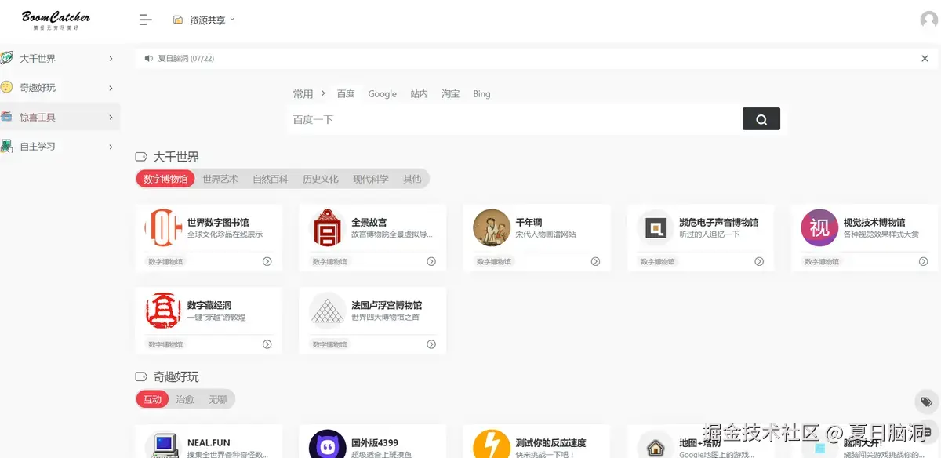Select the Bing search tab

481,93
